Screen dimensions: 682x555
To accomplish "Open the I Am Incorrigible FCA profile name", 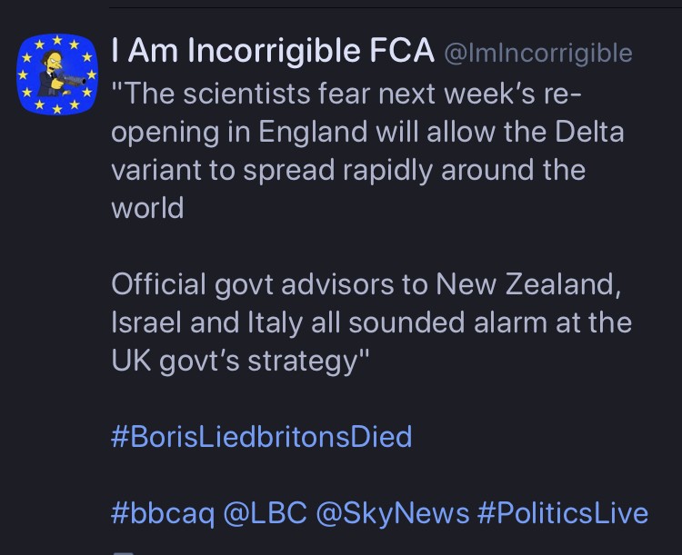I will pyautogui.click(x=272, y=52).
